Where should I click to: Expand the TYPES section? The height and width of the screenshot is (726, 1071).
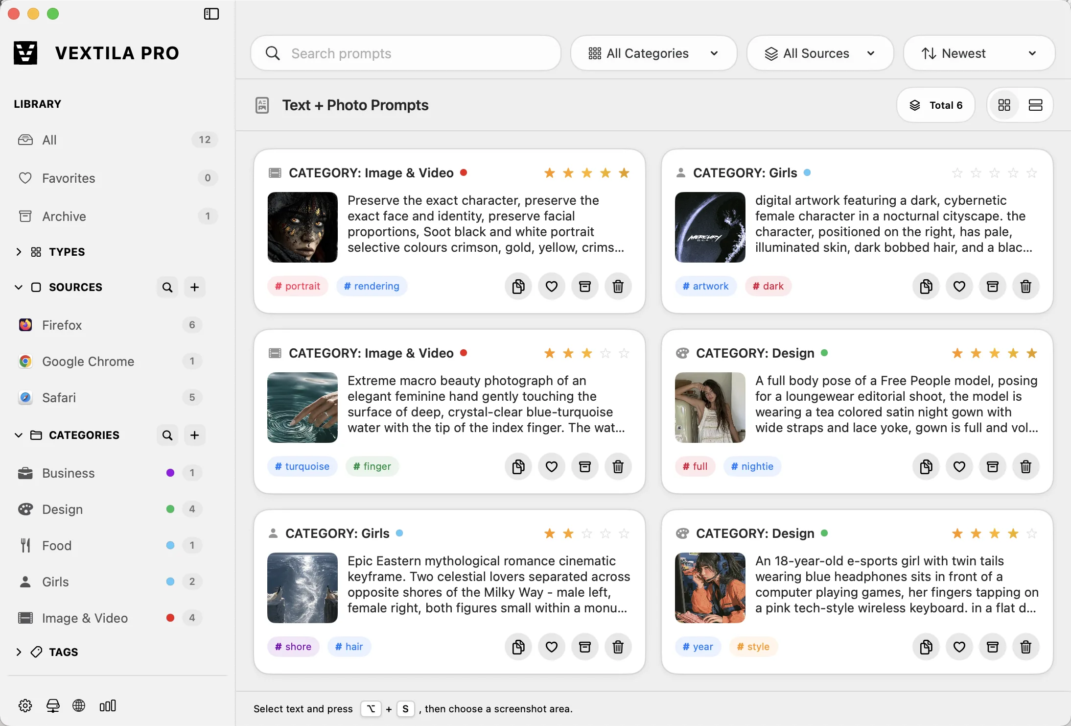point(19,252)
